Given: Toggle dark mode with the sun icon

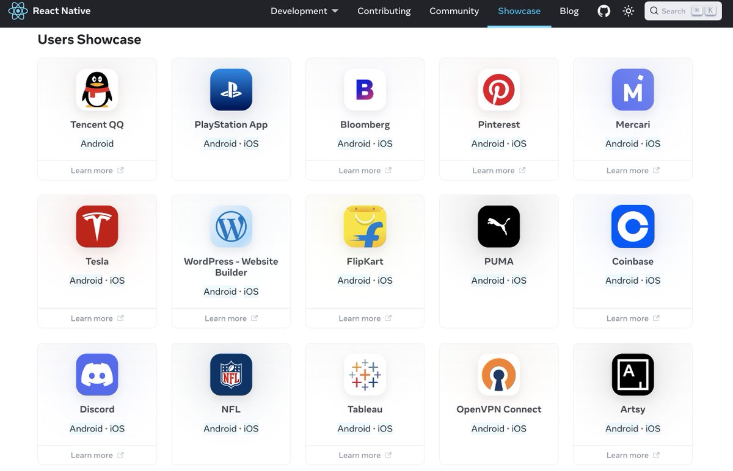Looking at the screenshot, I should [x=628, y=10].
